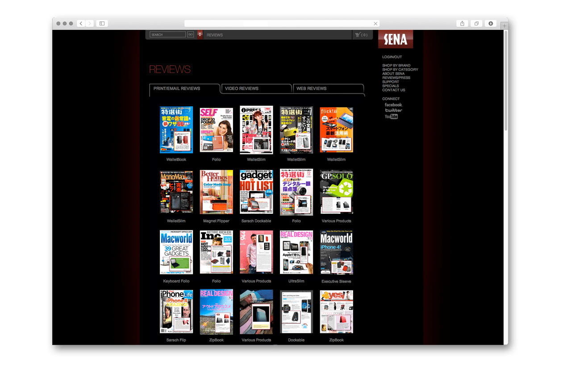Open the iPress magazine cover

pos(256,130)
